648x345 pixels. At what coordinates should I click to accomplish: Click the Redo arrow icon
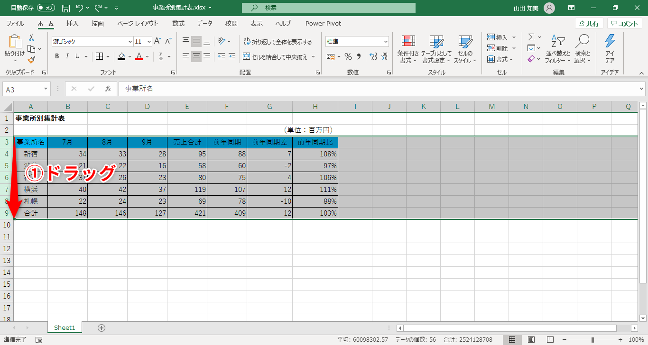coord(98,8)
